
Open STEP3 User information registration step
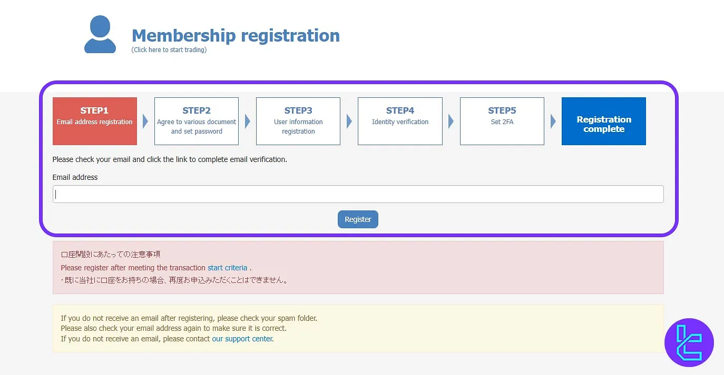pyautogui.click(x=298, y=121)
